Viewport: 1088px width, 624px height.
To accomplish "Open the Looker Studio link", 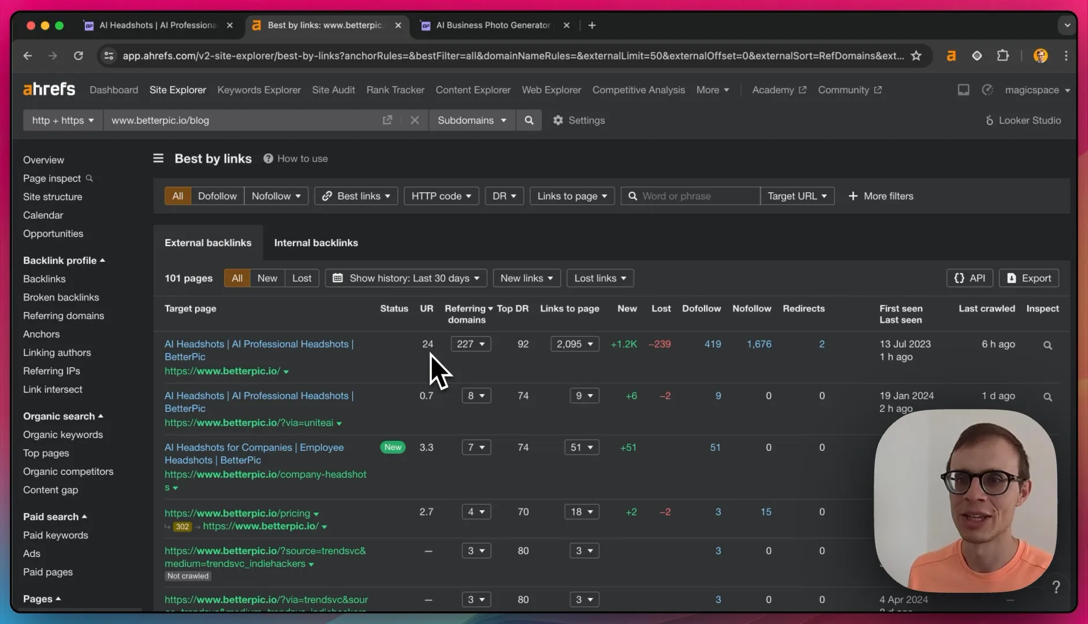I will coord(1023,120).
